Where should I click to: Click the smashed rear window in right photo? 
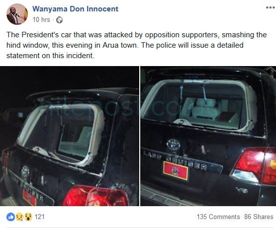click(x=199, y=105)
